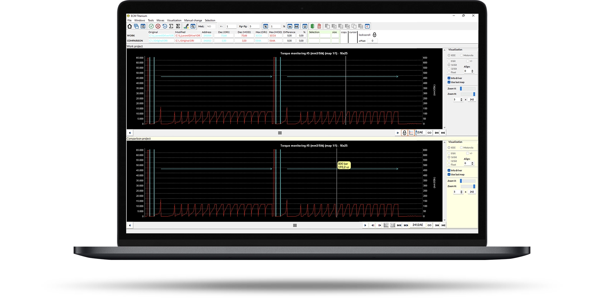This screenshot has height=298, width=604.
Task: Click the zoom value 5 stepper in Work panel
Action: [x=461, y=100]
